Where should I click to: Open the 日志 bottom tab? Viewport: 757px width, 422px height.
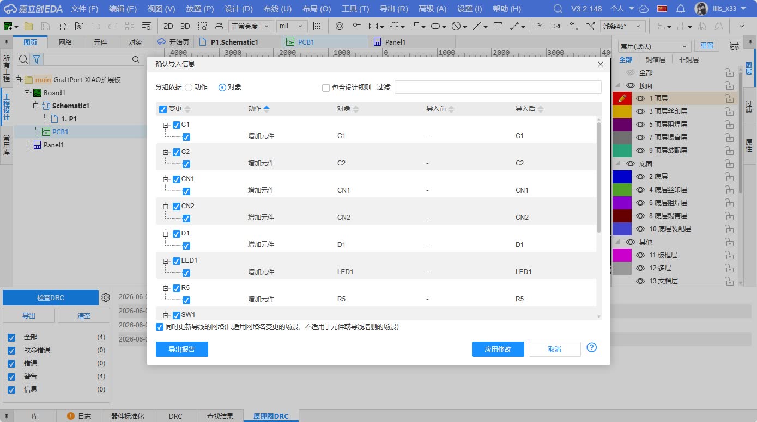point(78,416)
